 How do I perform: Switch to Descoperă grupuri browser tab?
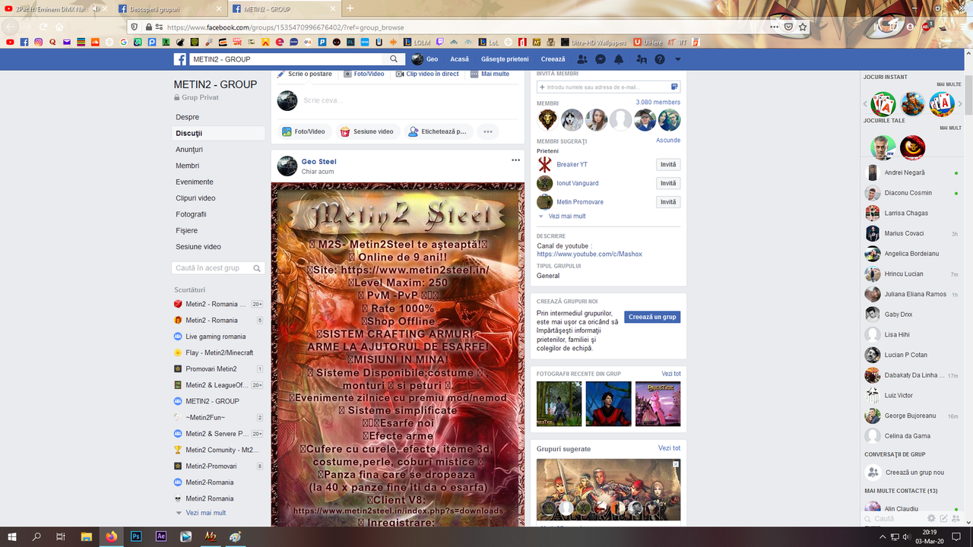[x=170, y=8]
